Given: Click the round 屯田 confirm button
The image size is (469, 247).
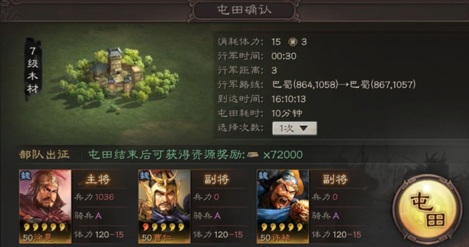Looking at the screenshot, I should click(427, 210).
